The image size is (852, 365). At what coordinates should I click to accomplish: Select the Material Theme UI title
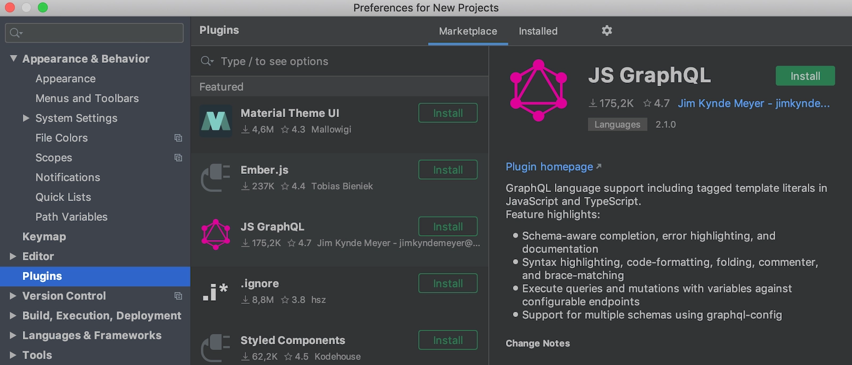[290, 113]
